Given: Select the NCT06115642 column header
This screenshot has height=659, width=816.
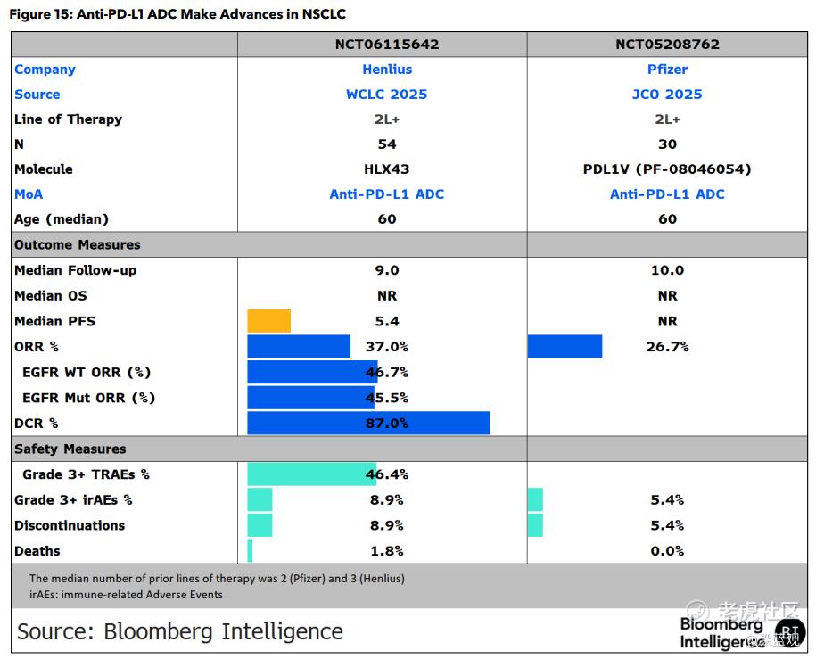Looking at the screenshot, I should [387, 44].
